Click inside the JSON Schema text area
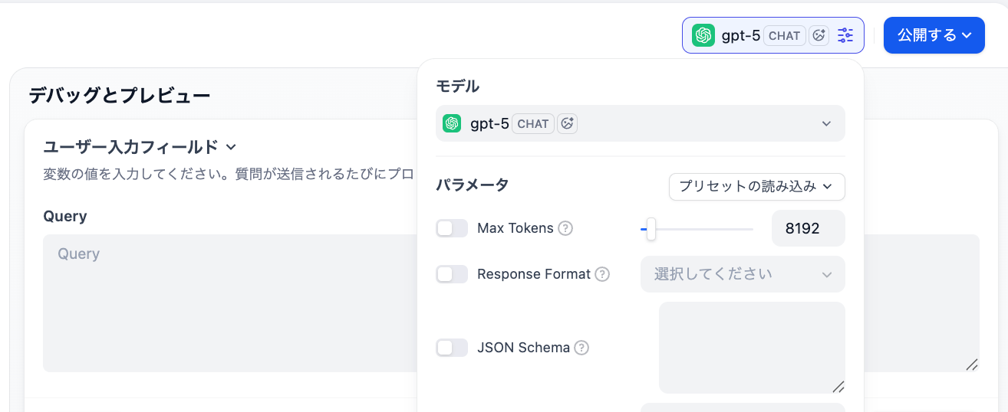This screenshot has height=412, width=1008. [x=751, y=348]
